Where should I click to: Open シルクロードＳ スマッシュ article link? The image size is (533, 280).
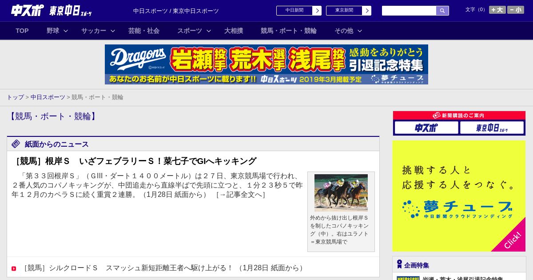click(163, 268)
